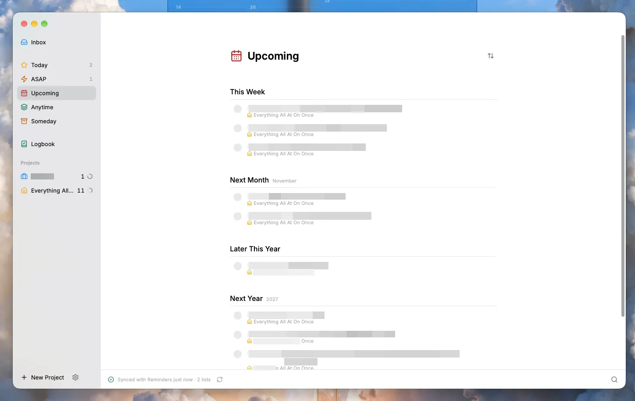Image resolution: width=635 pixels, height=401 pixels.
Task: Click the Someday archive box icon
Action: [x=24, y=121]
